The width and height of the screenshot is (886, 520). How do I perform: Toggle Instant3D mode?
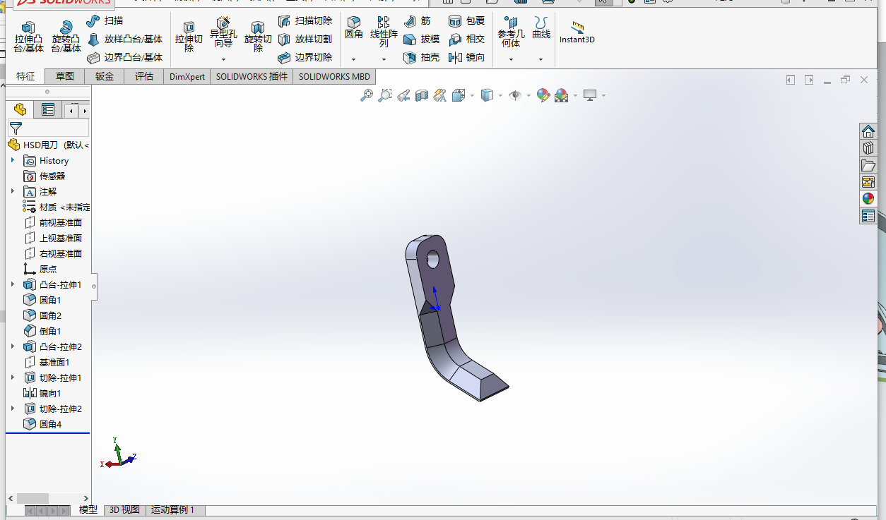point(577,32)
